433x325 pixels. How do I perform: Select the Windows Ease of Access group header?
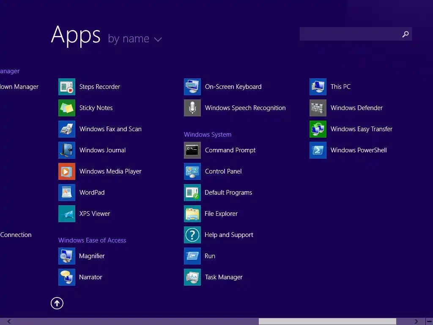[x=92, y=240]
